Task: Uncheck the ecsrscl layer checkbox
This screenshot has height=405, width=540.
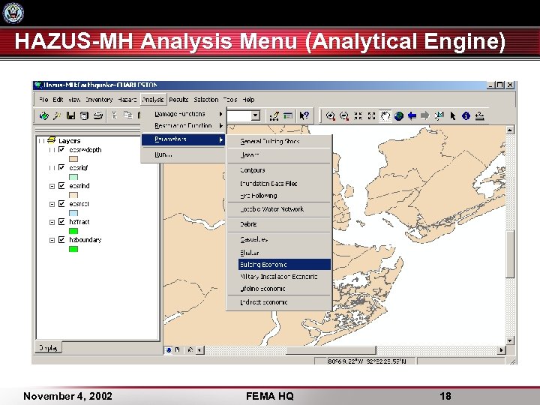Action: 61,203
